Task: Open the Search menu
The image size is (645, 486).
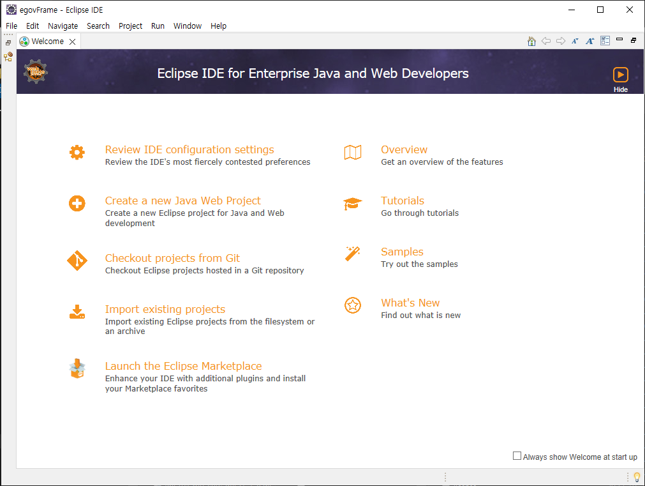Action: 98,26
